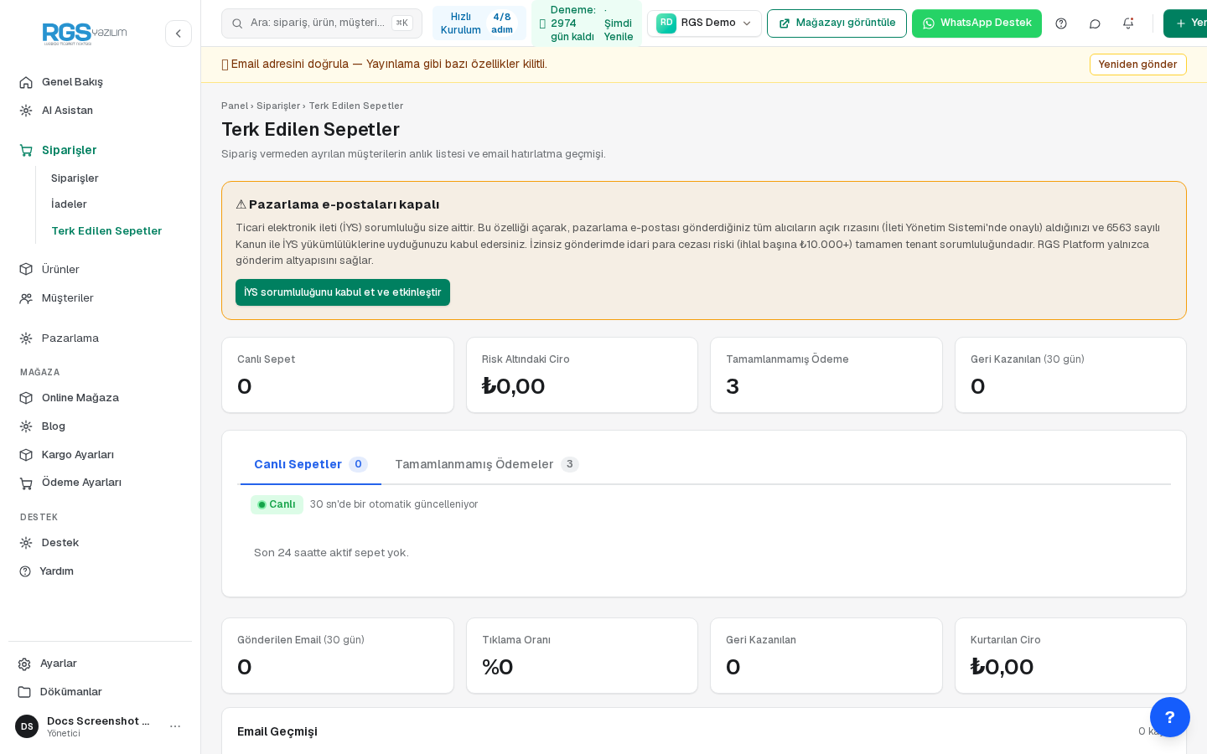The width and height of the screenshot is (1207, 754).
Task: Click the Tamamlanmamış Ödeme stat card
Action: click(x=826, y=375)
